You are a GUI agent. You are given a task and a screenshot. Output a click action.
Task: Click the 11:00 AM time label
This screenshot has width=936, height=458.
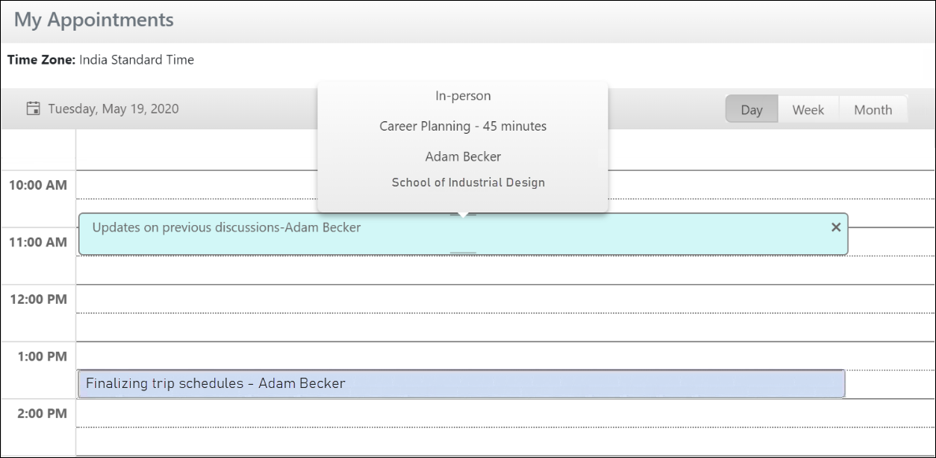coord(38,242)
